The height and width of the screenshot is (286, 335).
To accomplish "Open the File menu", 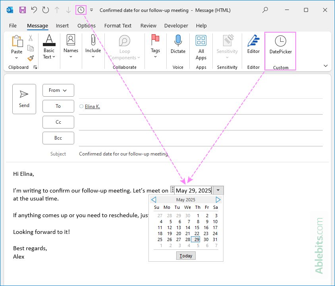I will click(13, 26).
